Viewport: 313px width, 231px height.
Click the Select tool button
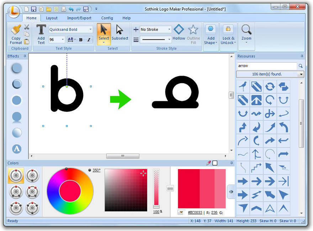point(104,34)
